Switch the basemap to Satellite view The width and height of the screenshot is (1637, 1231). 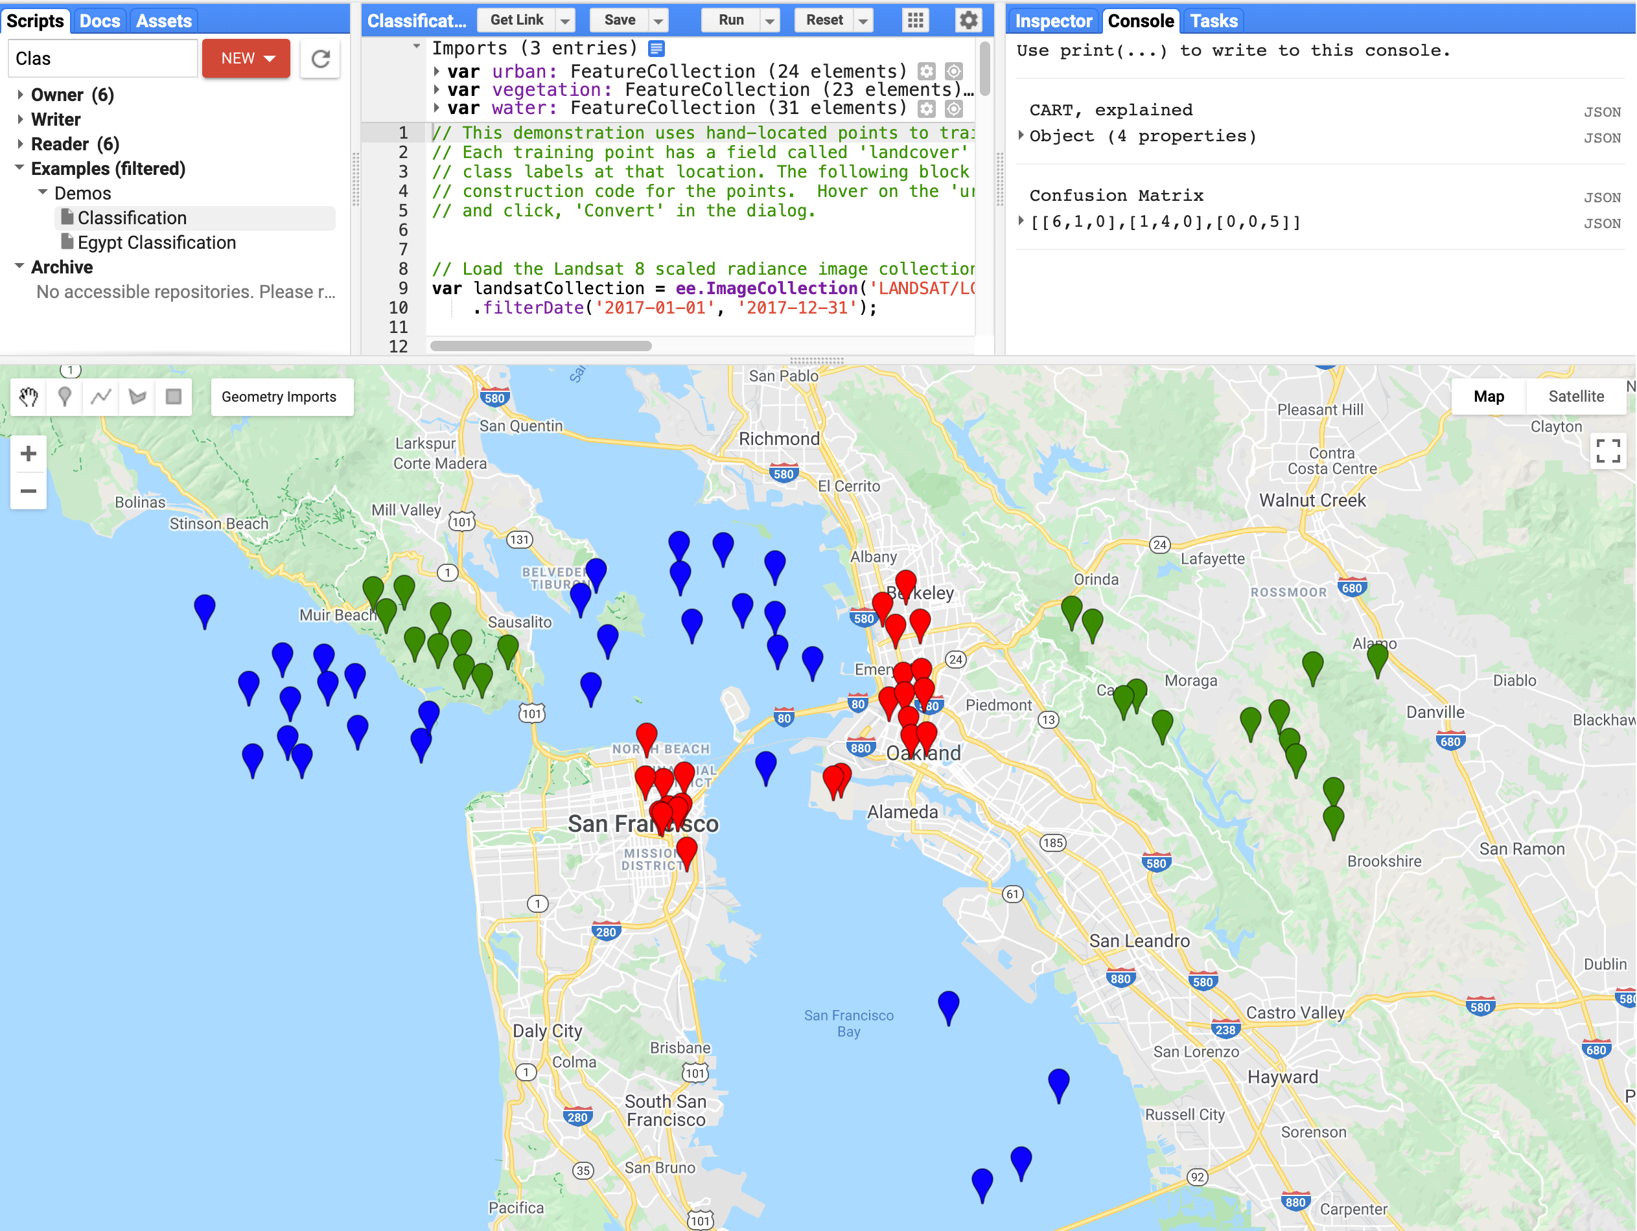click(x=1575, y=397)
